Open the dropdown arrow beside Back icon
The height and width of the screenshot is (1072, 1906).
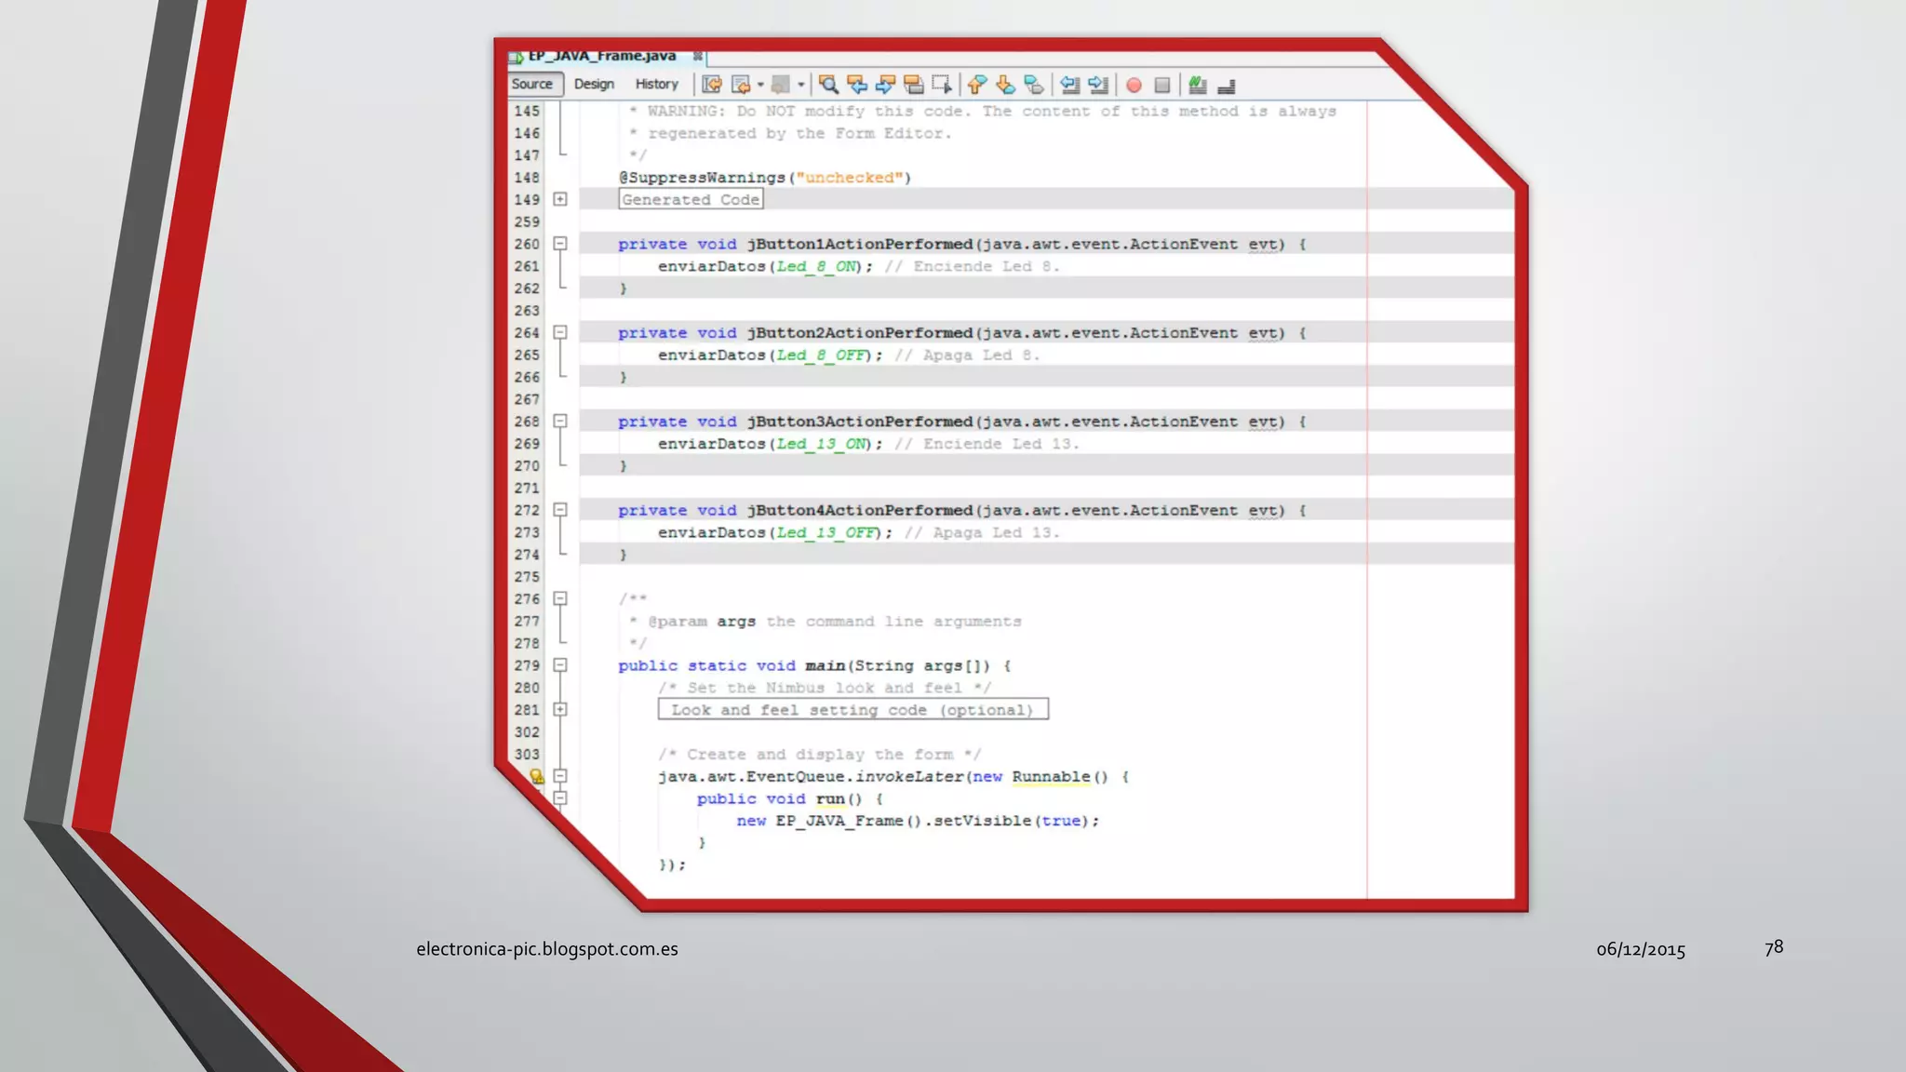[760, 85]
